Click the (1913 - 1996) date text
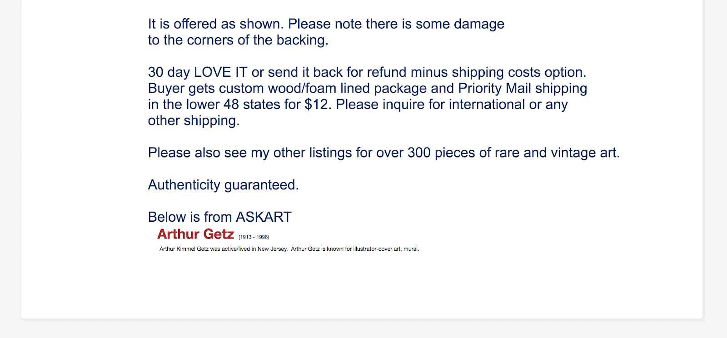The image size is (727, 338). click(254, 237)
